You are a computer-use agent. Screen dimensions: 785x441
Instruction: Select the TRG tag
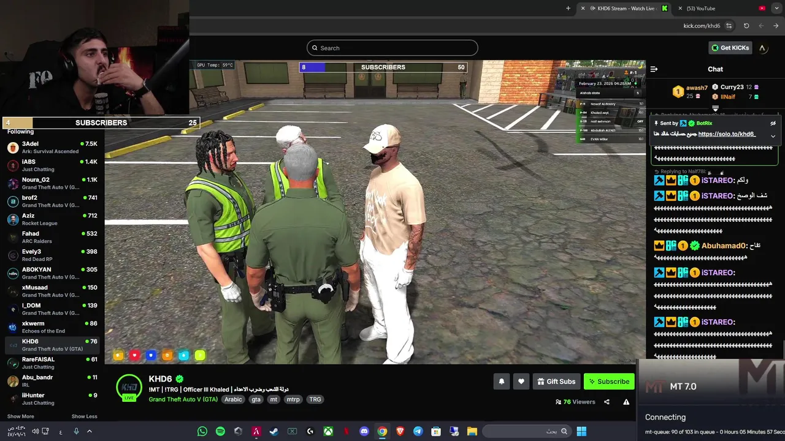pos(315,399)
